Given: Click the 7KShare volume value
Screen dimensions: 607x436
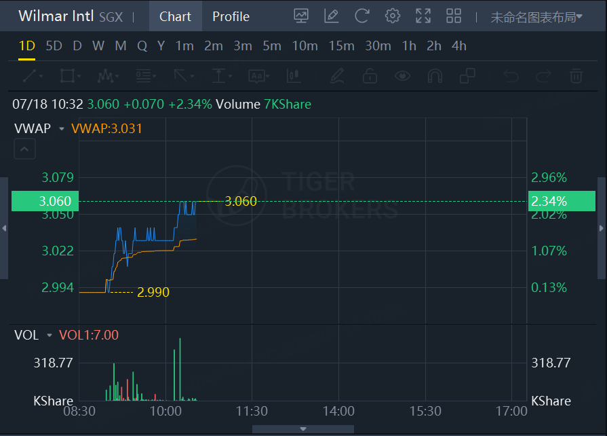Looking at the screenshot, I should point(288,105).
